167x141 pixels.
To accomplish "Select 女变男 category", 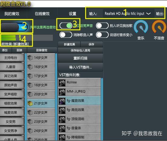I will (x=12, y=122).
